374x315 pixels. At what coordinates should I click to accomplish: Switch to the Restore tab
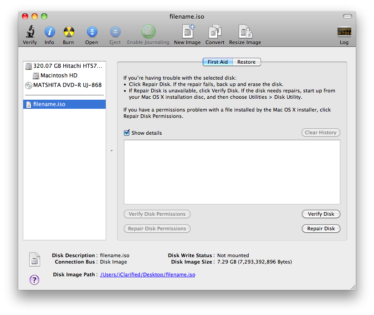pyautogui.click(x=246, y=62)
